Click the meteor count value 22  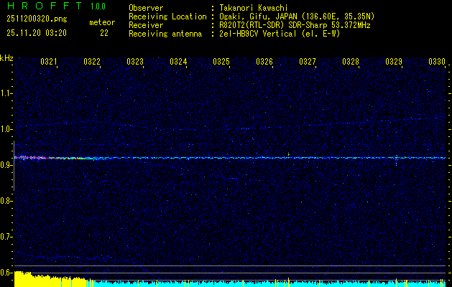(x=104, y=33)
